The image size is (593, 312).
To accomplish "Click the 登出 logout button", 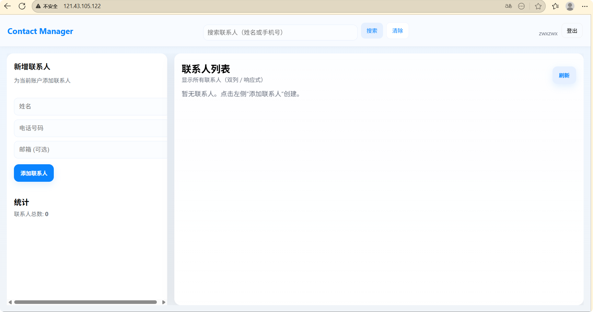I will pyautogui.click(x=572, y=30).
